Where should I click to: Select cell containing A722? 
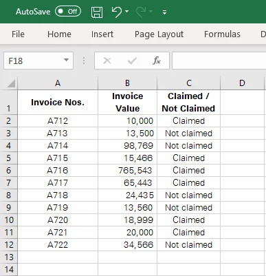click(58, 245)
